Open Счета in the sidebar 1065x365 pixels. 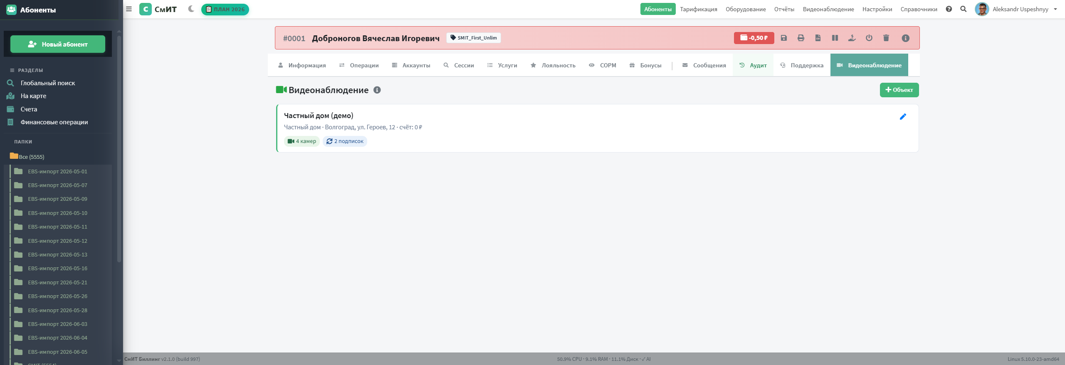click(x=29, y=109)
